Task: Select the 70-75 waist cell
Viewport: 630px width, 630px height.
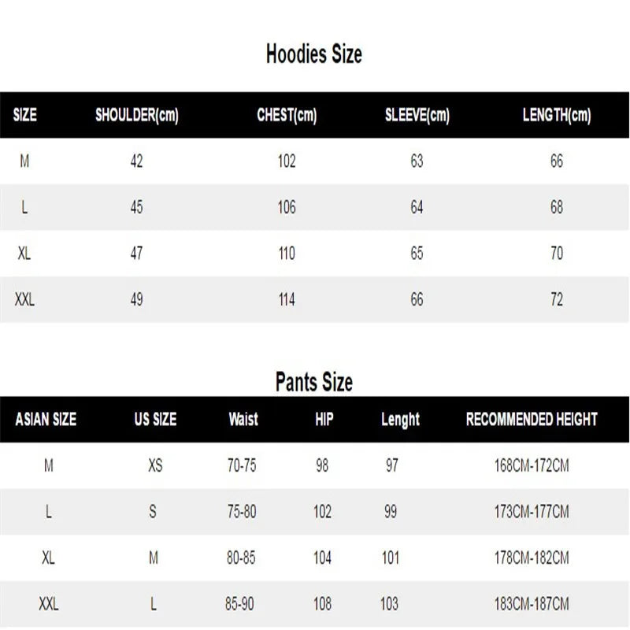Action: tap(242, 465)
